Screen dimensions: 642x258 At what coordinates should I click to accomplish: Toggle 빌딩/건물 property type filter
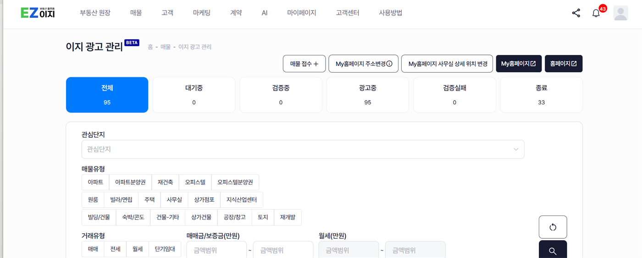click(99, 217)
